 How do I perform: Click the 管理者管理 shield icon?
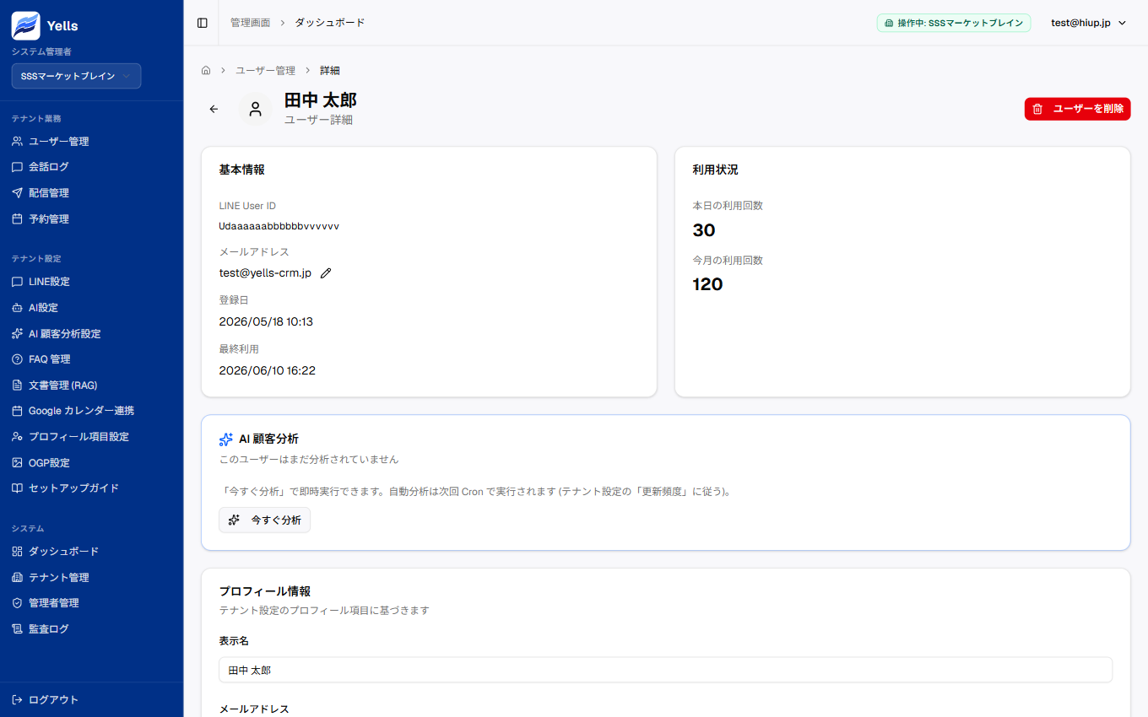tap(17, 603)
